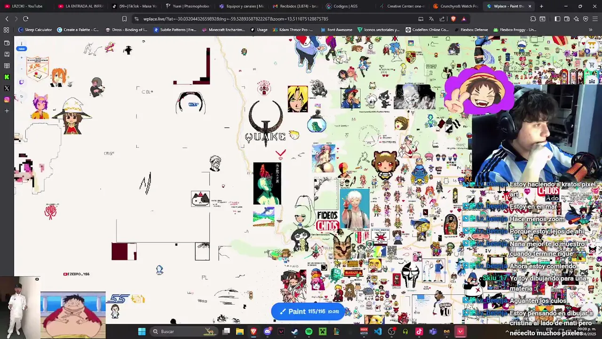Open Subtle Patterns bookmark
The image size is (602, 339).
tap(175, 30)
